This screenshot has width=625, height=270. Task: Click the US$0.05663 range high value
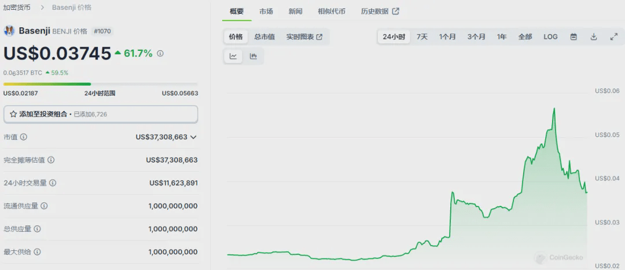coord(180,93)
